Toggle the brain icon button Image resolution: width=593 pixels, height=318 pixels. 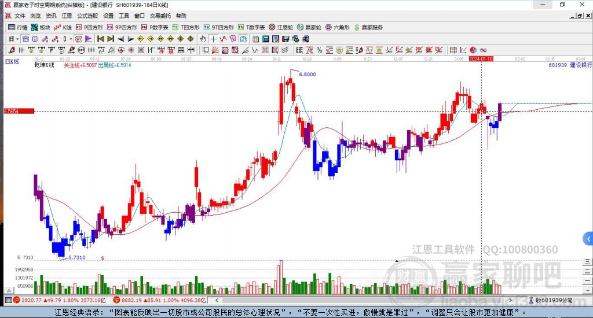243,39
